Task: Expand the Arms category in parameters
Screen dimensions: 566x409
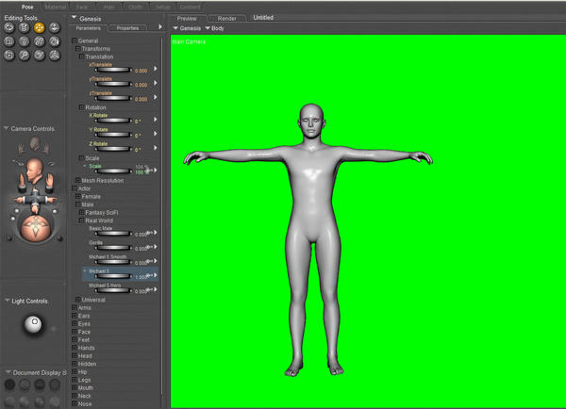Action: (75, 307)
